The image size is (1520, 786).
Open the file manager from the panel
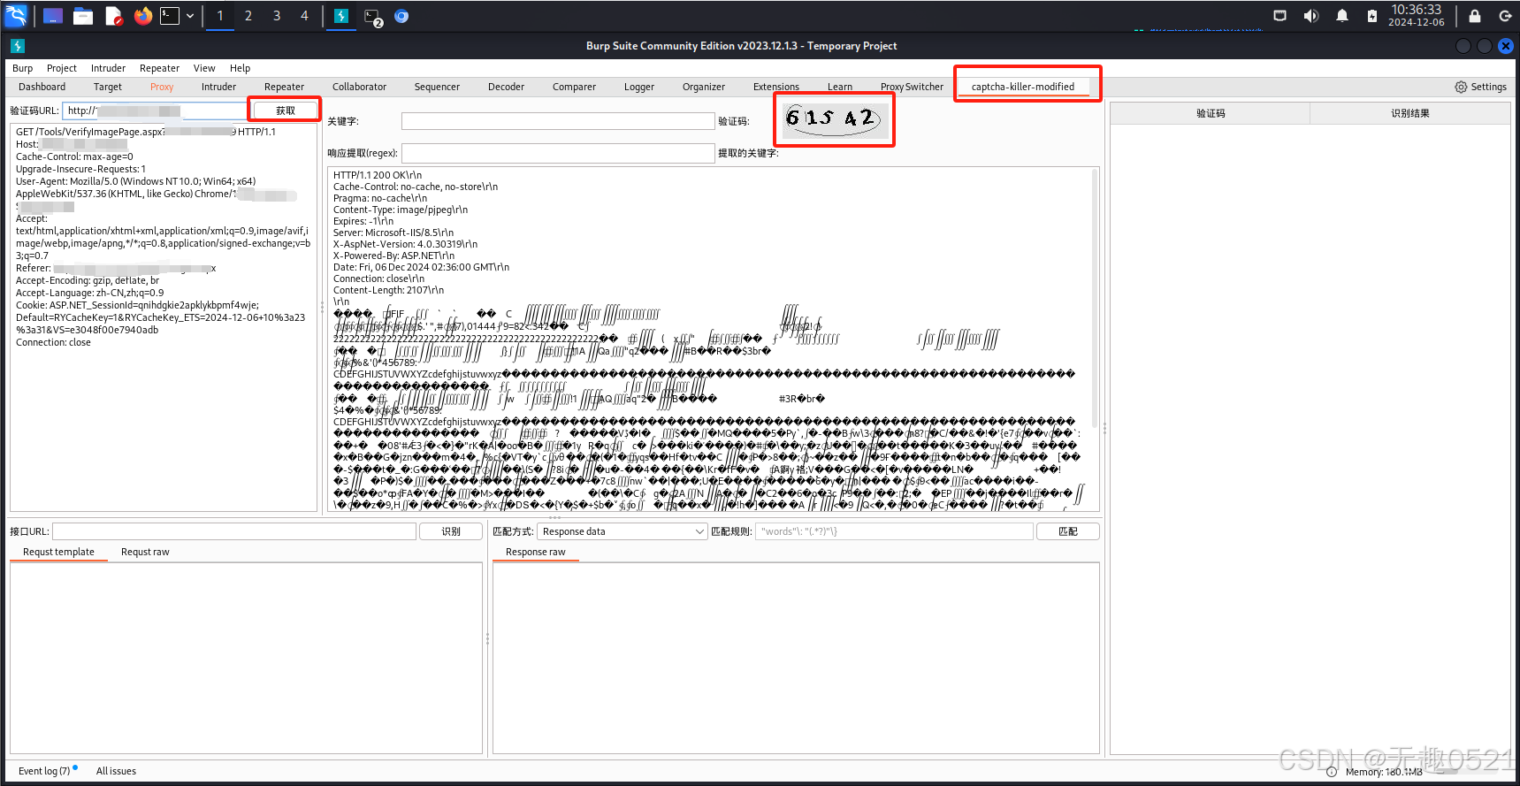(x=83, y=16)
